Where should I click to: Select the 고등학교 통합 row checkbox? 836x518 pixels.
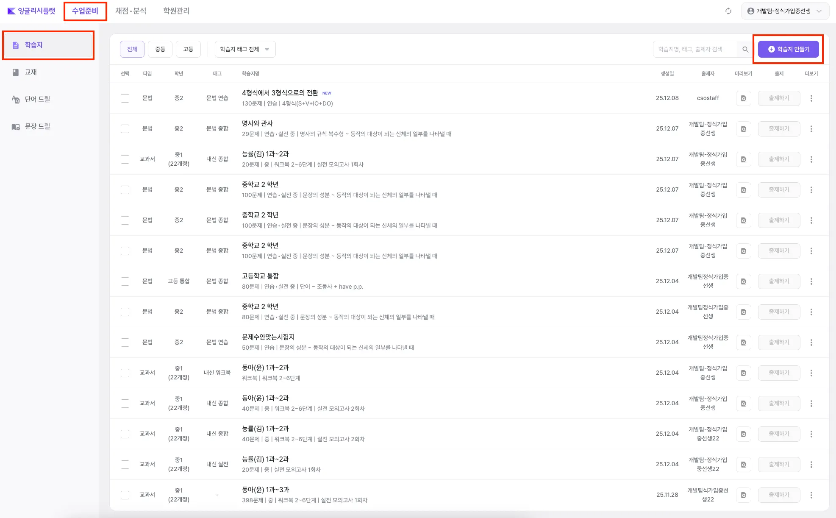[x=125, y=281]
